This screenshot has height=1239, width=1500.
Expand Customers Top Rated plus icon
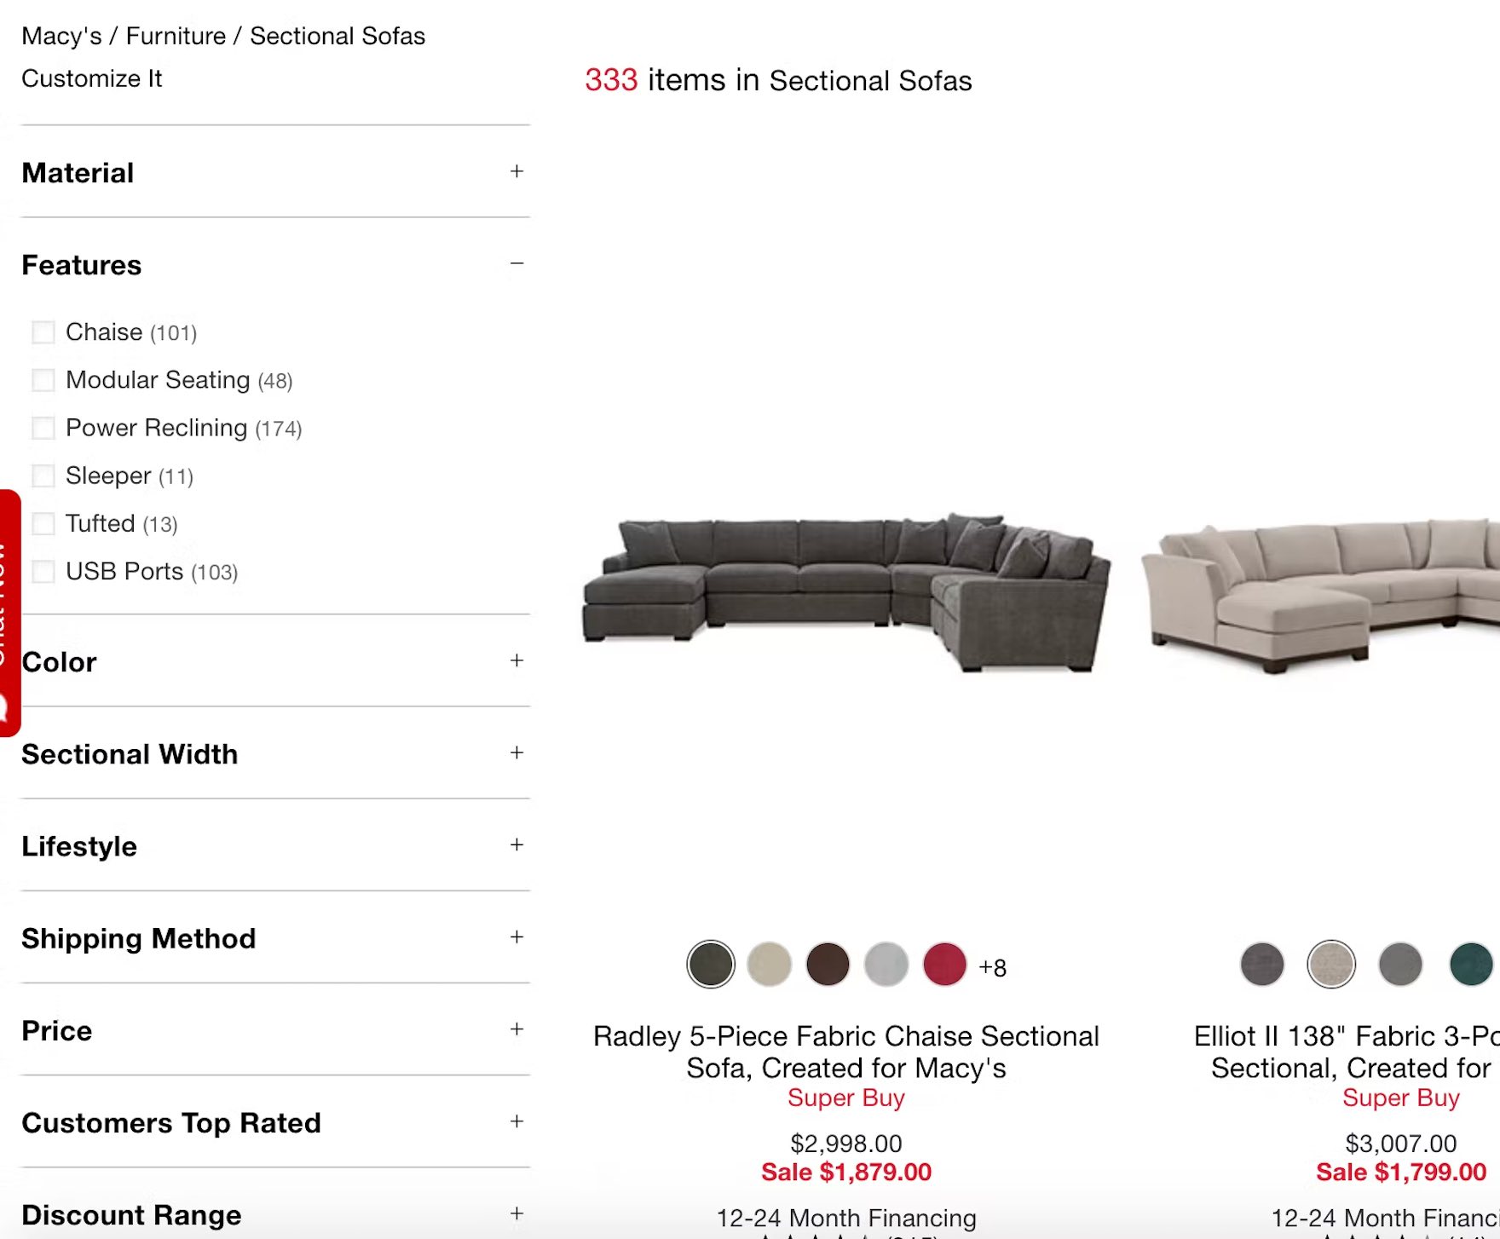[516, 1121]
